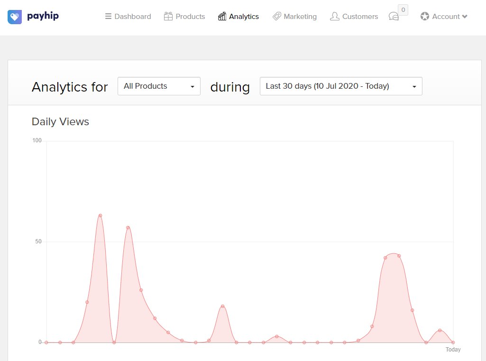Click the 50 y-axis label
The height and width of the screenshot is (361, 486).
tap(38, 241)
